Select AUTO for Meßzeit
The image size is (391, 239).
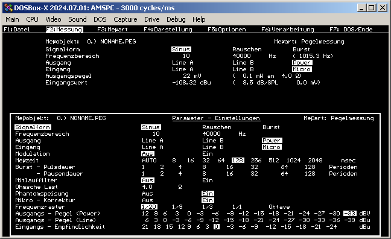pos(149,161)
